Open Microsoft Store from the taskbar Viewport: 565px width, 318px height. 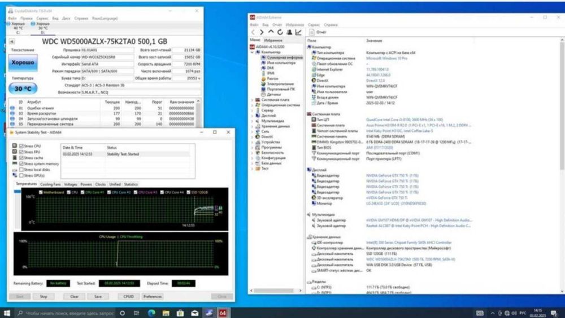click(180, 313)
